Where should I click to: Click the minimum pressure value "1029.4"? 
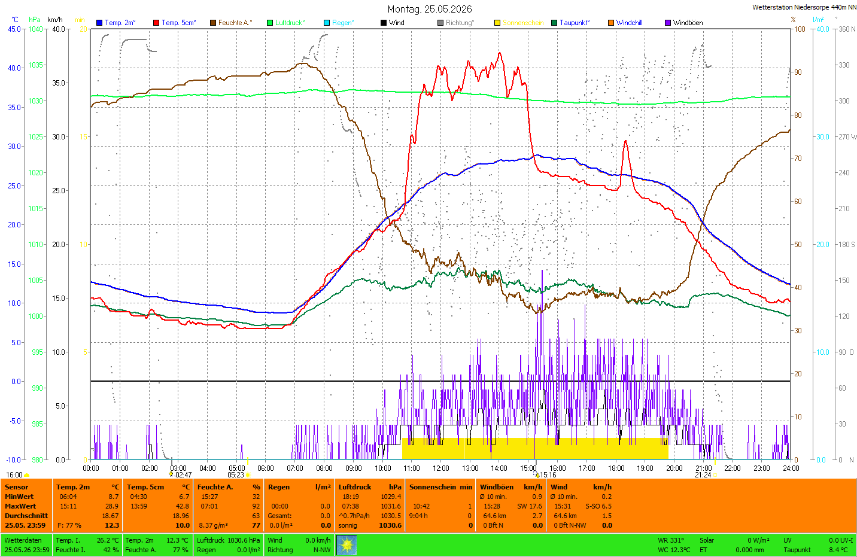point(391,497)
